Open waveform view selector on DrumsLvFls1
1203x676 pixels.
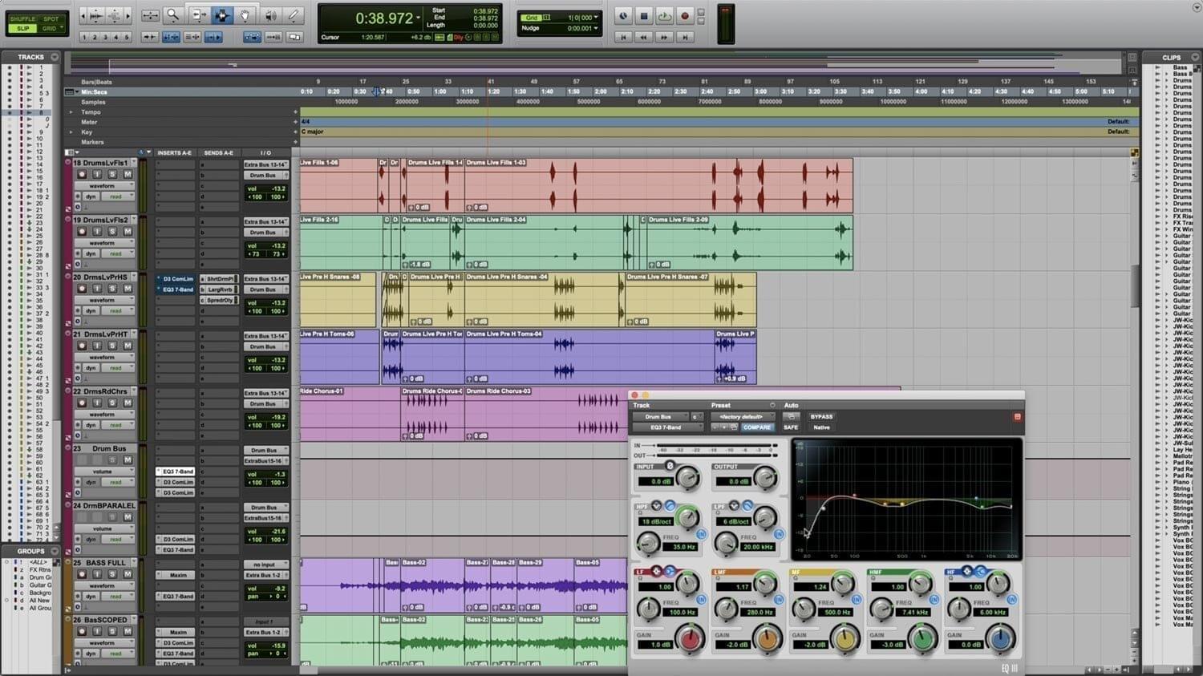coord(105,186)
